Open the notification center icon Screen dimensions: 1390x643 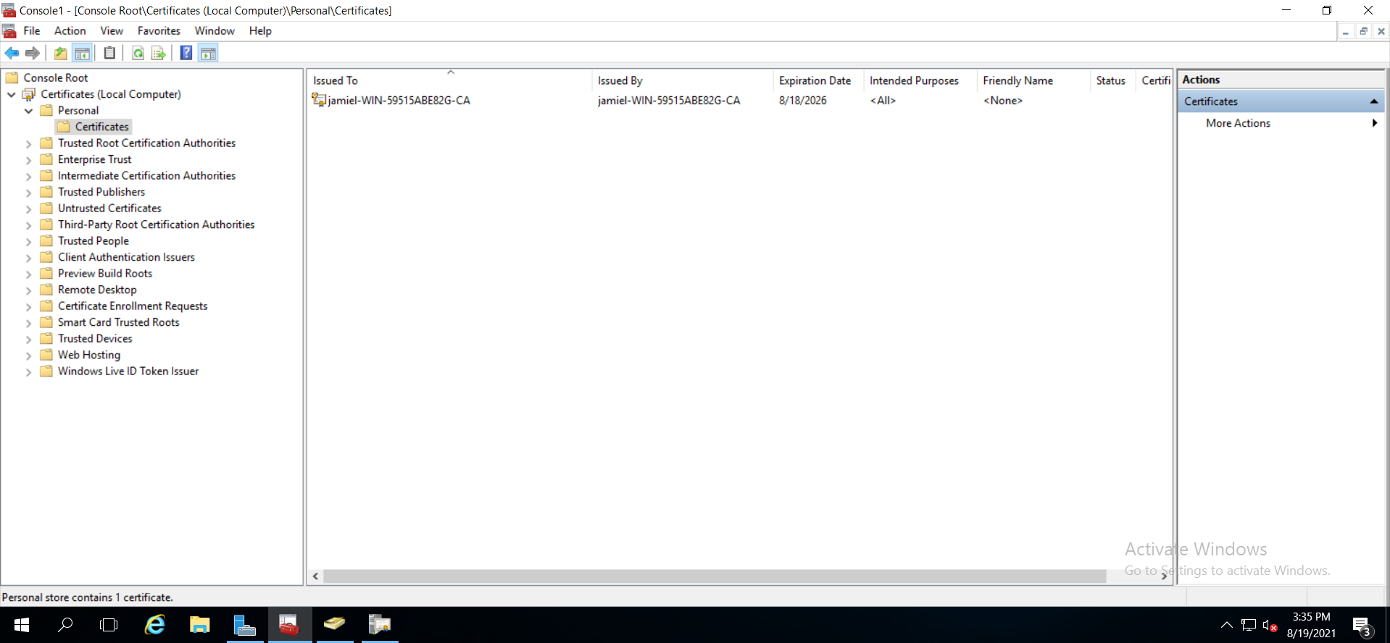[x=1362, y=624]
